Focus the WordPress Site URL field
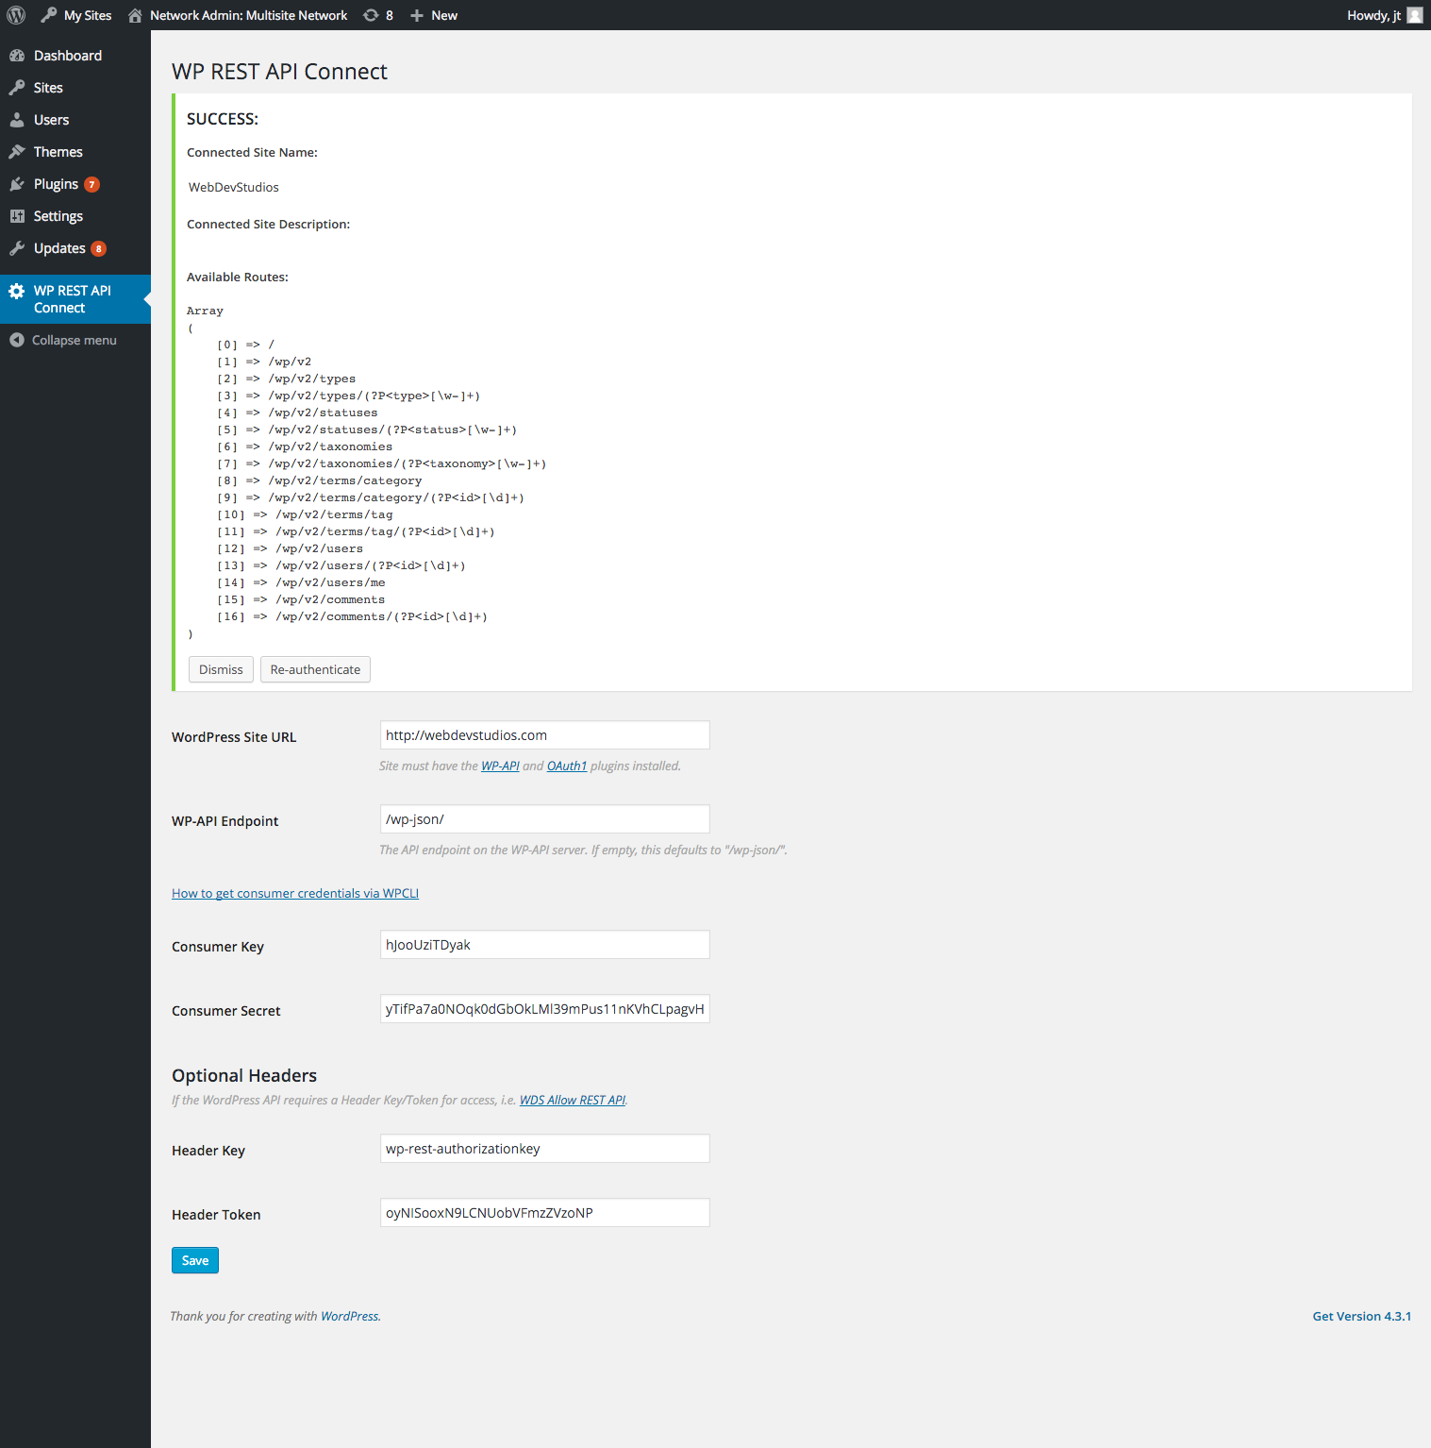The image size is (1431, 1448). coord(544,735)
